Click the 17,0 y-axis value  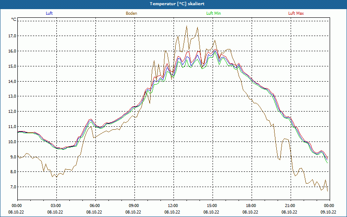coord(13,36)
